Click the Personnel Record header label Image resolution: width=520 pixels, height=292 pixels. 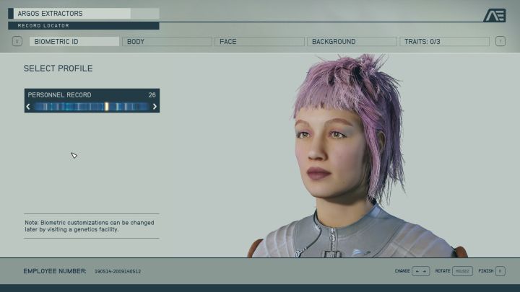point(59,94)
